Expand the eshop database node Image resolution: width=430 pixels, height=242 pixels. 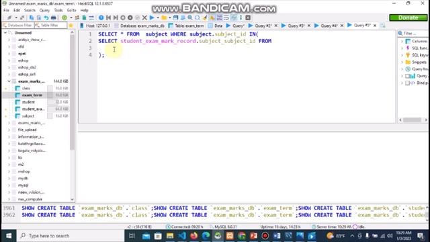(x=9, y=61)
